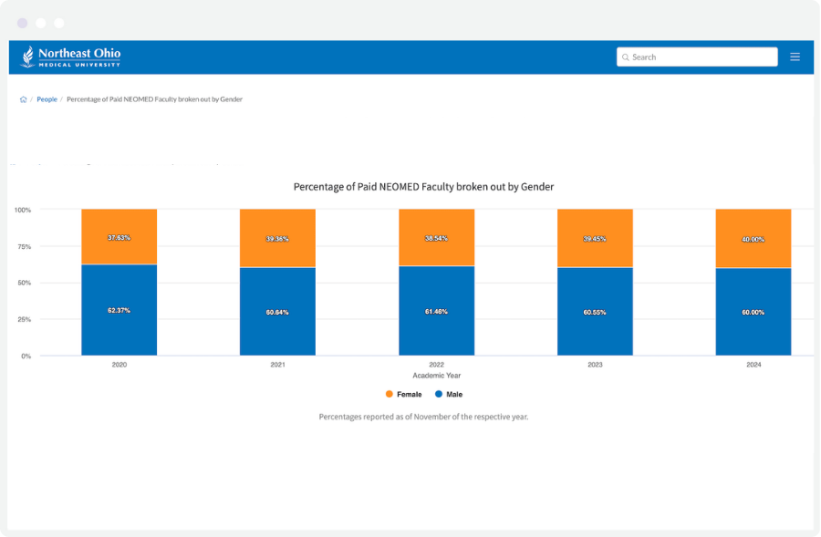Select the 2020 blue Male bar segment
Viewport: 821px width, 537px height.
click(x=119, y=308)
